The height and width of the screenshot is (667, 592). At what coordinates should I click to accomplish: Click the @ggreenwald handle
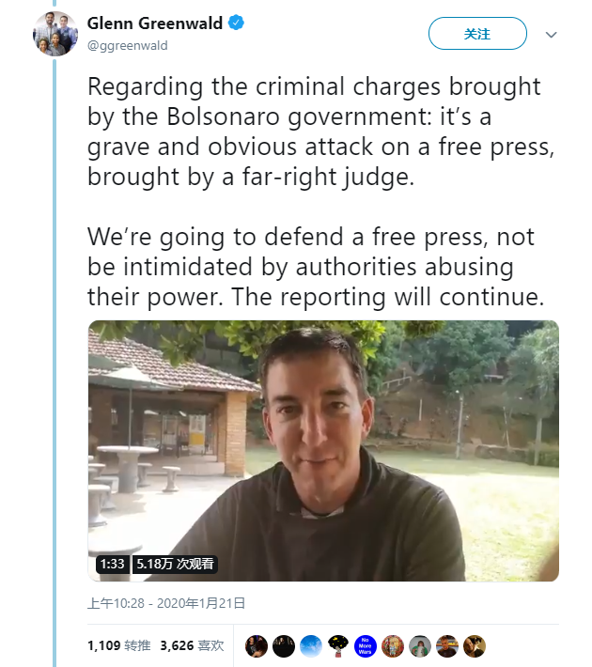click(127, 44)
